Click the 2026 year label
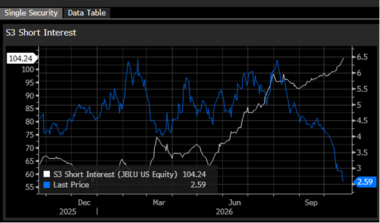Image resolution: width=380 pixels, height=223 pixels. pos(224,211)
